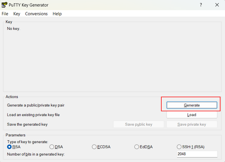
Task: Click the question mark help button in title bar
Action: tap(201, 5)
